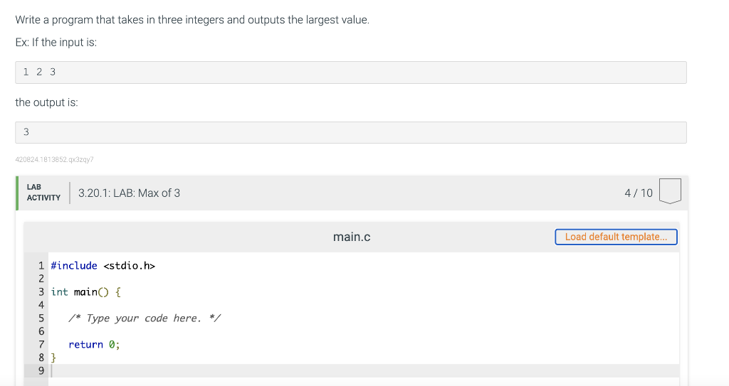The height and width of the screenshot is (386, 729).
Task: Click the Type your code here comment
Action: click(144, 318)
